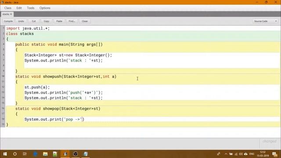Launch Edge browser from taskbar

35,154
